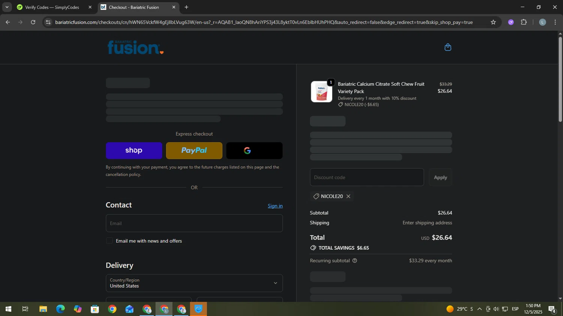Remove the NICOLE20 discount code
This screenshot has height=316, width=563.
point(348,196)
